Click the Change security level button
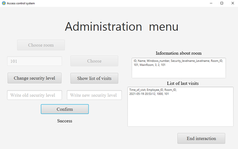 [34, 78]
